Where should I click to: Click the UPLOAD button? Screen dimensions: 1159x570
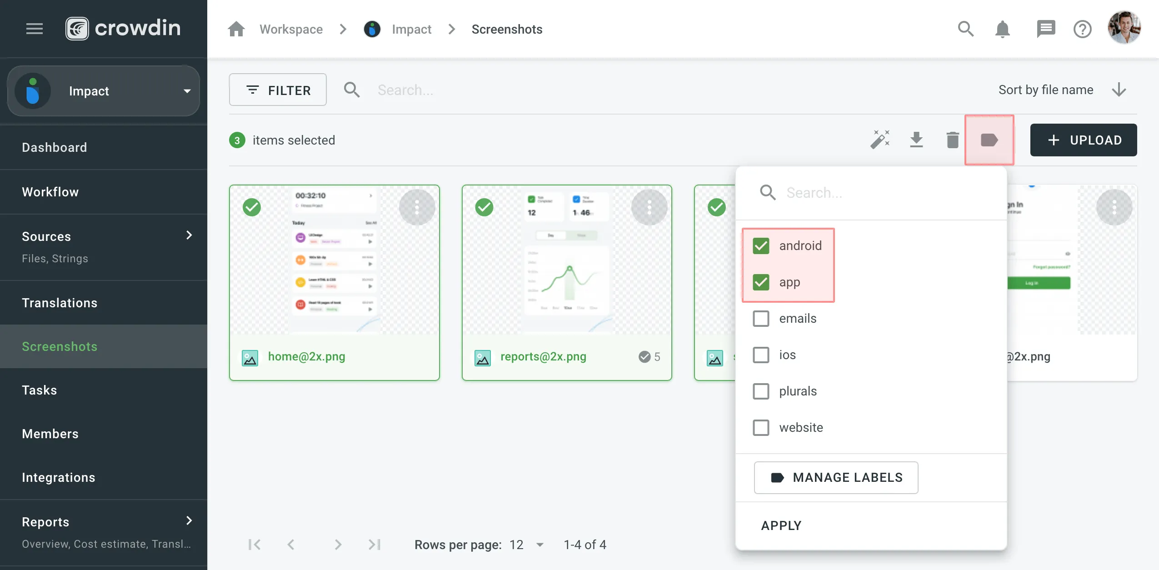coord(1083,140)
